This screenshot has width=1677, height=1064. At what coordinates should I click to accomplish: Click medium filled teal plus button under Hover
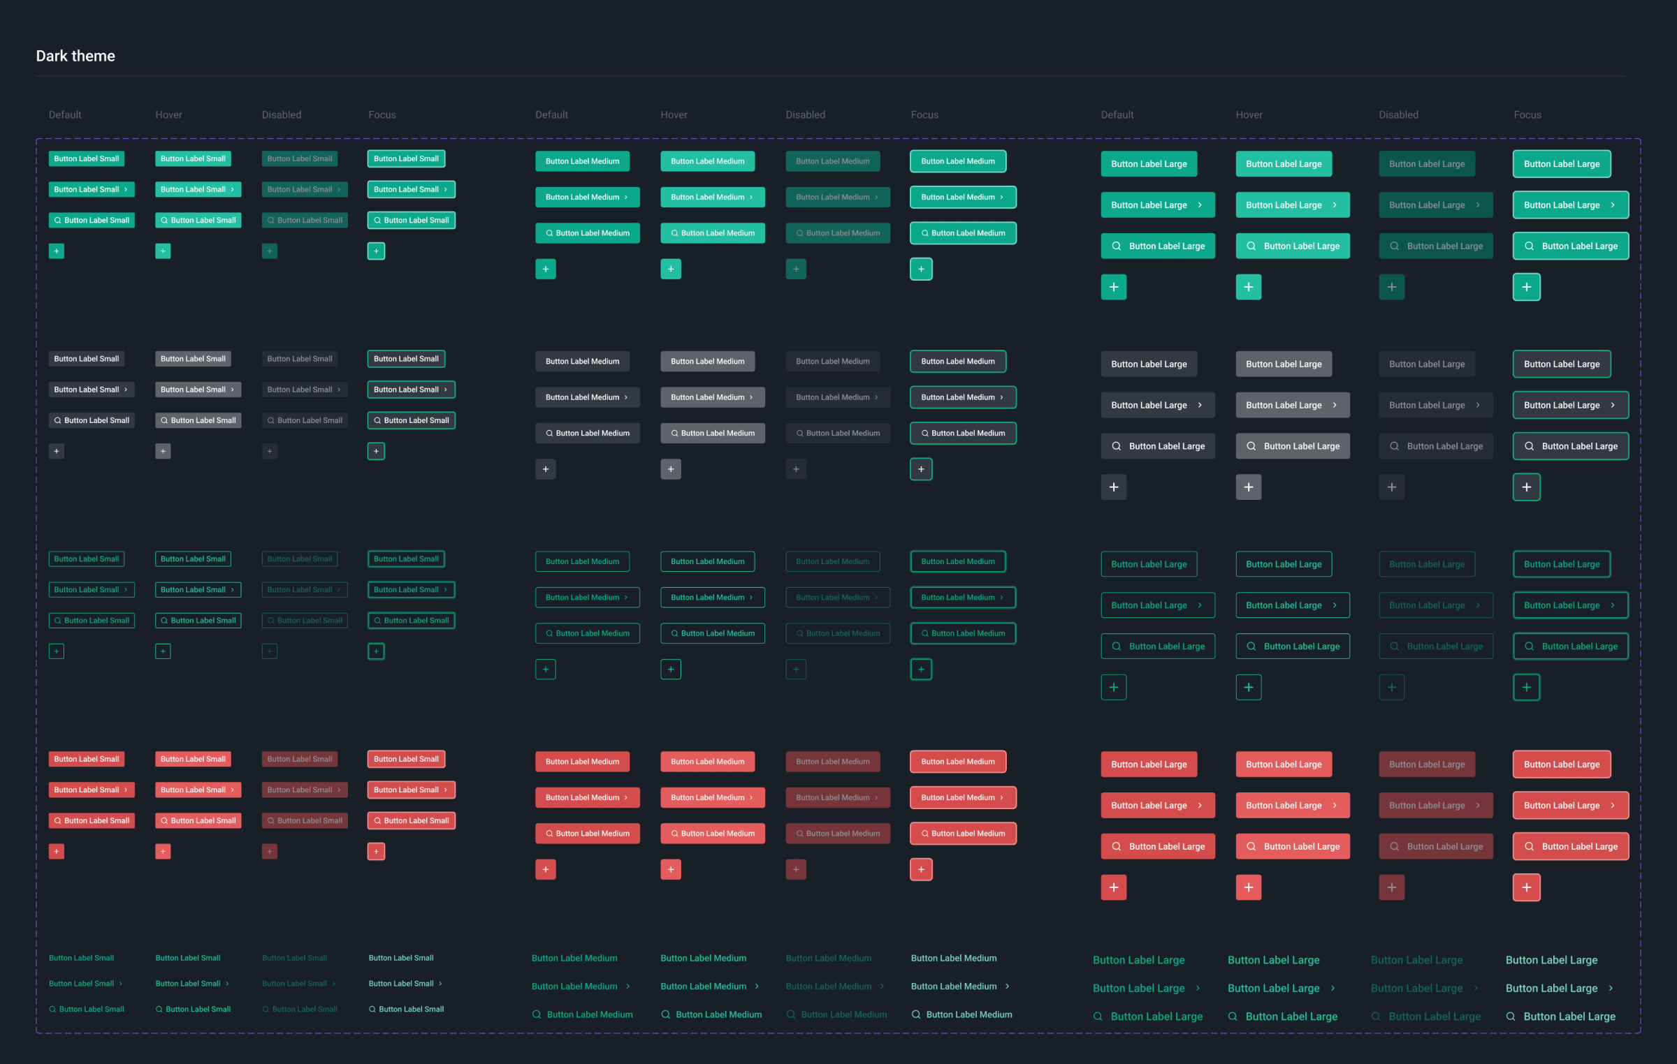(670, 269)
